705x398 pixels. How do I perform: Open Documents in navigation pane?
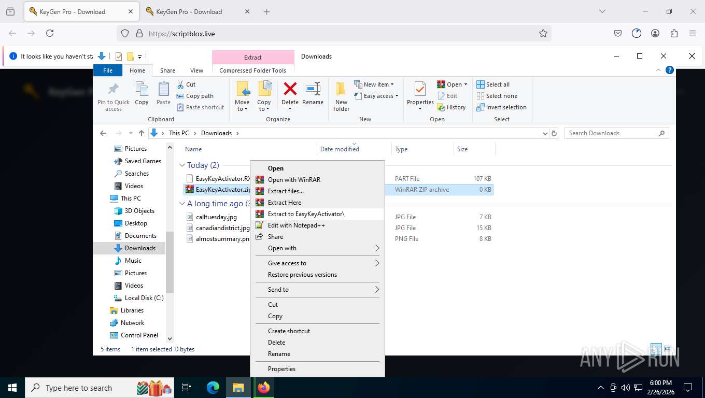[x=140, y=236]
